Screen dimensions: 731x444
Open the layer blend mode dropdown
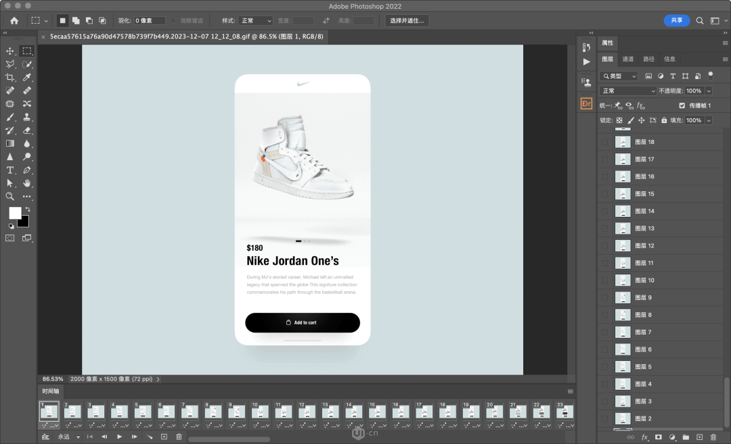point(628,91)
